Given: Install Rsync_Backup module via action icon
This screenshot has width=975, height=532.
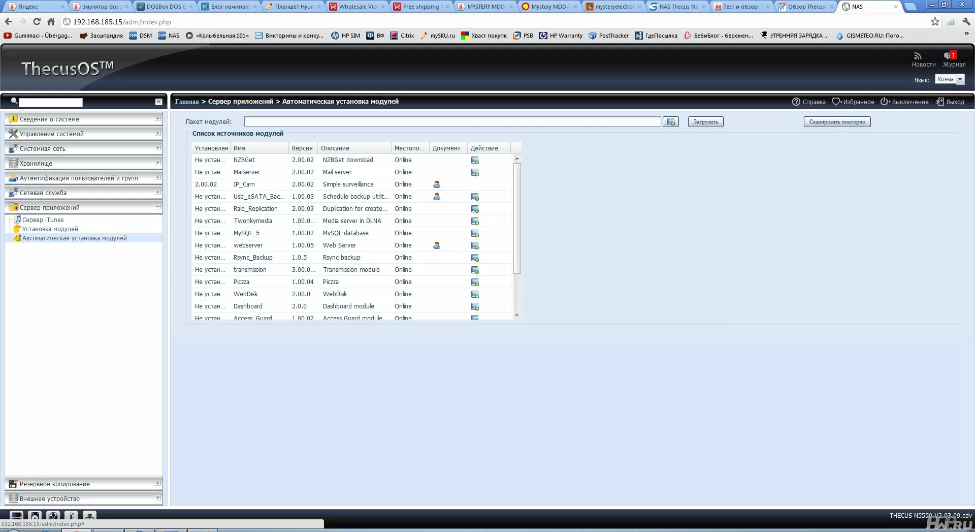Looking at the screenshot, I should click(x=475, y=258).
